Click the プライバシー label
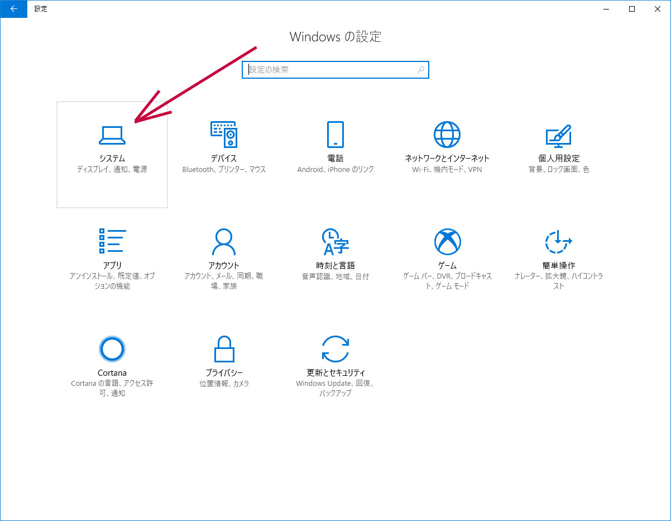 224,373
